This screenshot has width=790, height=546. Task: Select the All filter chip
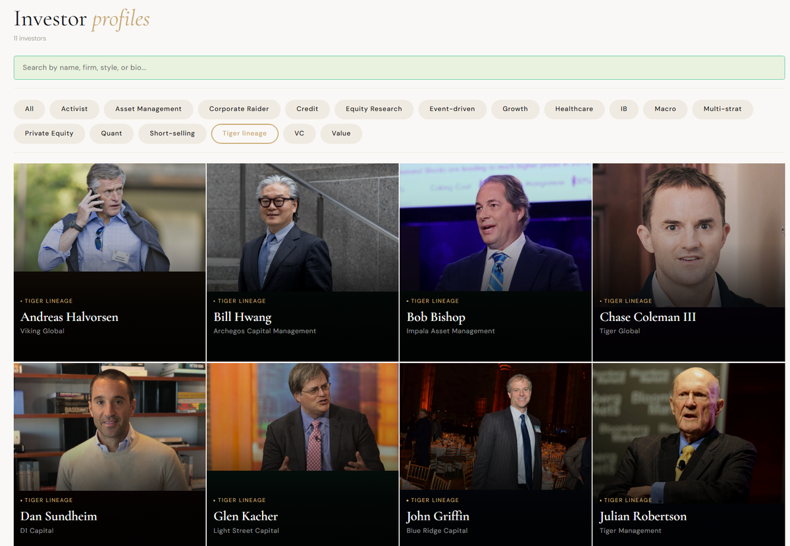[29, 109]
